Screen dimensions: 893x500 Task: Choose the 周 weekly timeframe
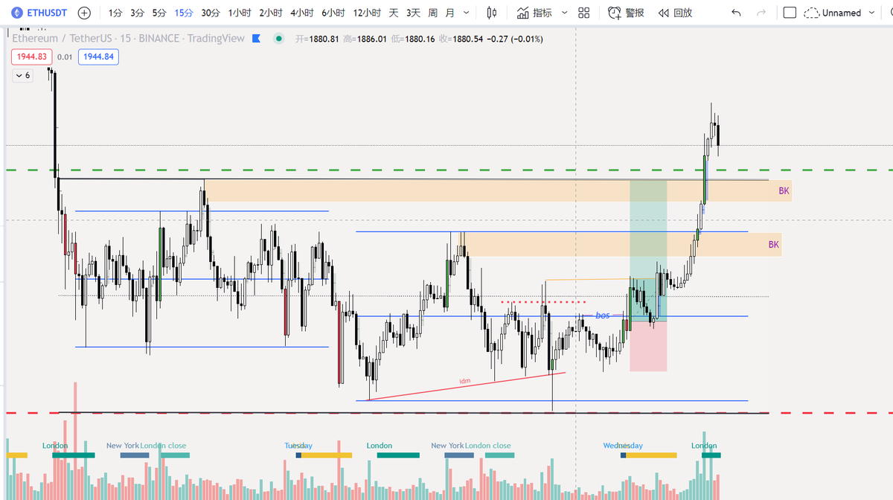point(432,13)
